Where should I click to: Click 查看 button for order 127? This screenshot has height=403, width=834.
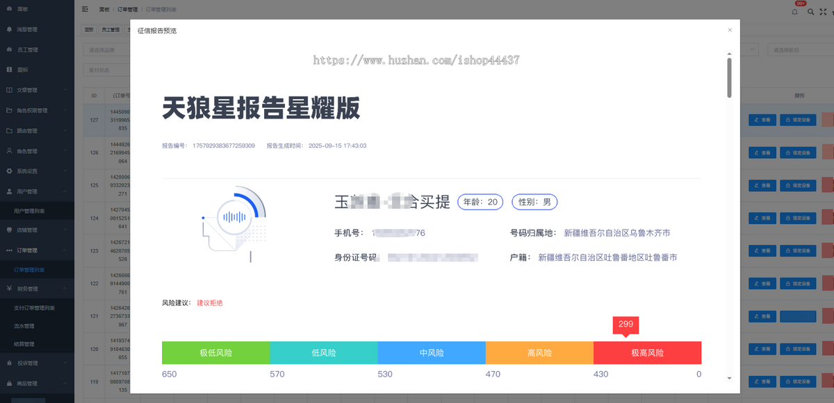pos(762,119)
